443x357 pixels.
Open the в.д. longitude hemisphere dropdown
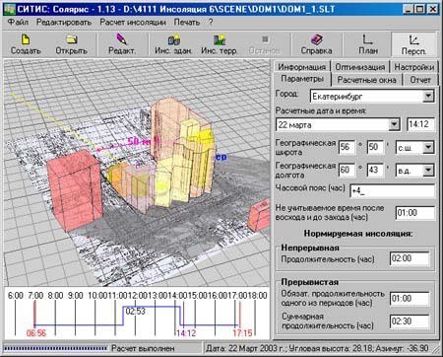click(x=428, y=170)
